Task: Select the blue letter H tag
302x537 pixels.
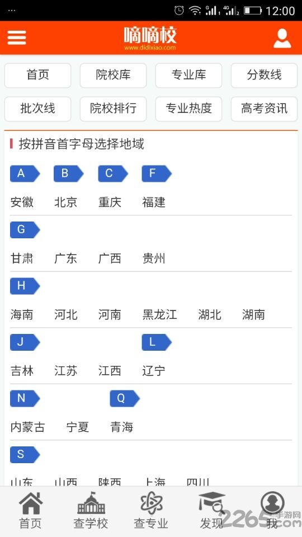Action: click(25, 286)
